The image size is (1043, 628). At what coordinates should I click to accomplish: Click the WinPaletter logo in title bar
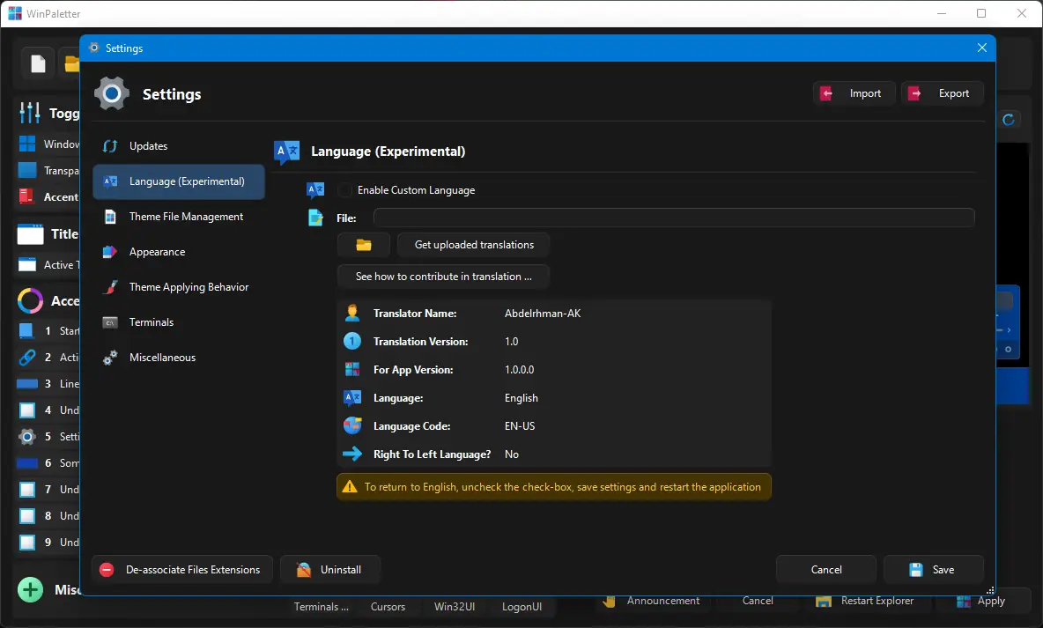pyautogui.click(x=15, y=13)
